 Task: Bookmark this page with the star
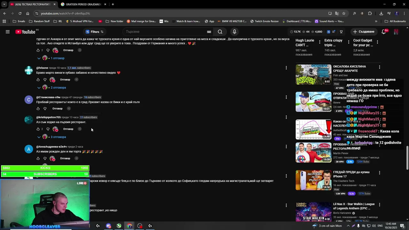[x=344, y=13]
